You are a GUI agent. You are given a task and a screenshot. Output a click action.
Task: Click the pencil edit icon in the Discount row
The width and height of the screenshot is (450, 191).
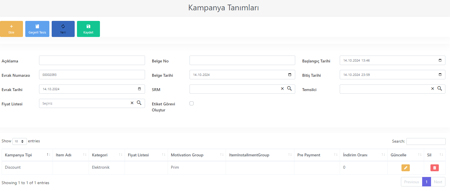(405, 168)
